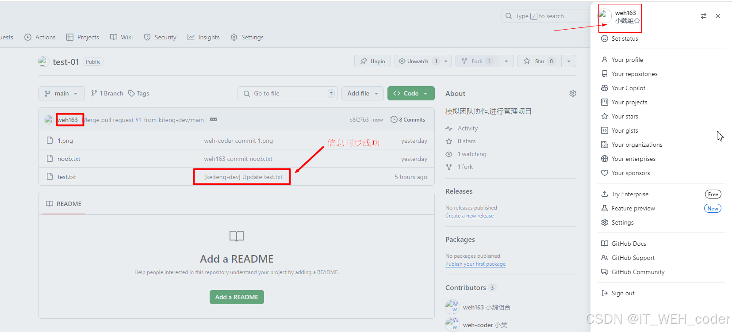The height and width of the screenshot is (332, 732).
Task: Open the noob.txt file
Action: [x=69, y=159]
